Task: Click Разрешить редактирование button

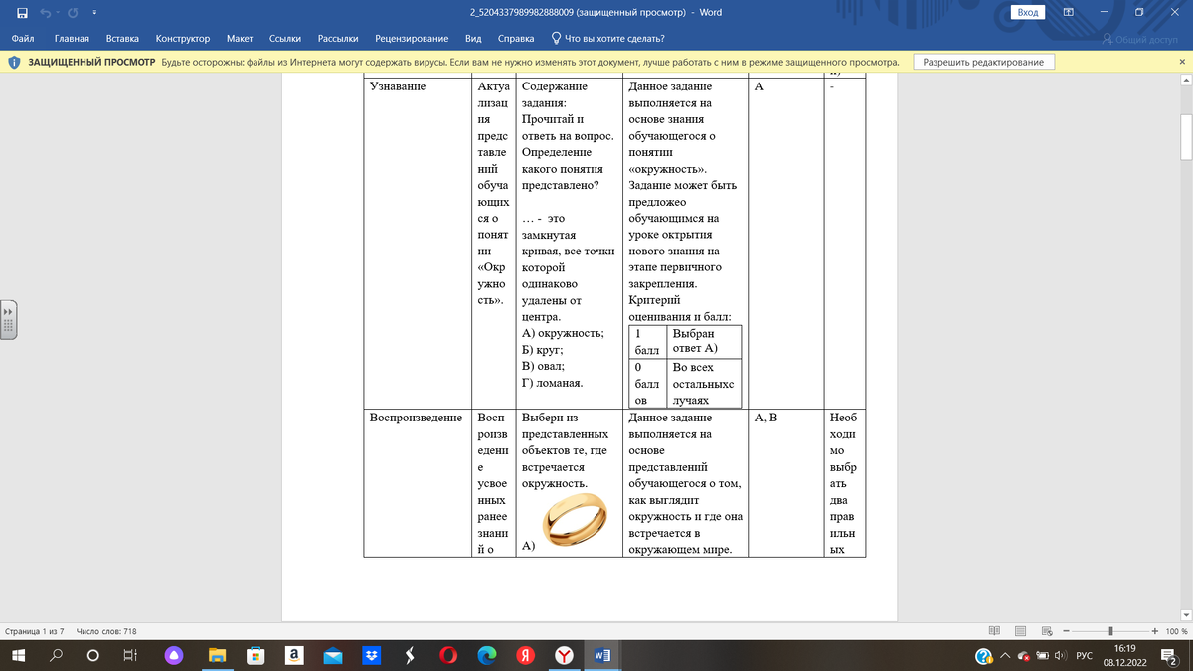Action: click(x=984, y=62)
